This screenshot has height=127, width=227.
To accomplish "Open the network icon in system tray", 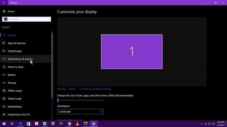I will coord(206,124).
